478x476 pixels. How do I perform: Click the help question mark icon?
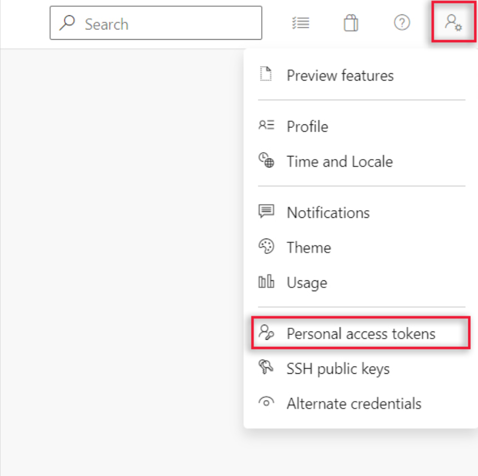point(402,23)
